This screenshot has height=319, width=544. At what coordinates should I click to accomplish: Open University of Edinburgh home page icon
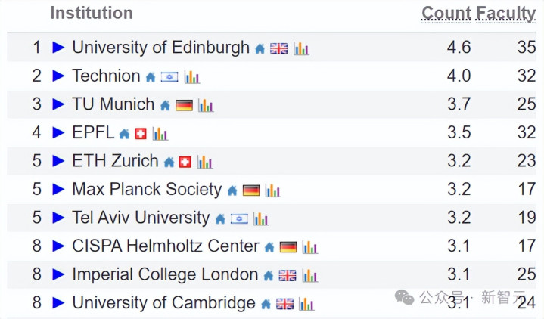pyautogui.click(x=260, y=48)
